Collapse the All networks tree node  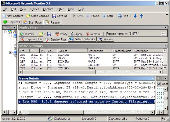click(x=5, y=32)
